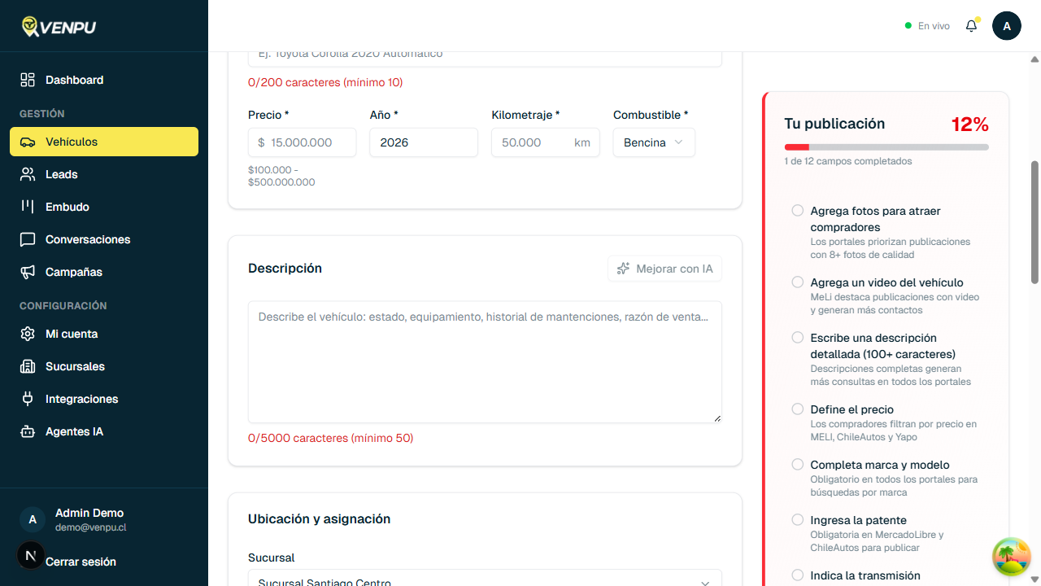Click the Embudo funnel icon
This screenshot has height=586, width=1041.
pyautogui.click(x=28, y=207)
